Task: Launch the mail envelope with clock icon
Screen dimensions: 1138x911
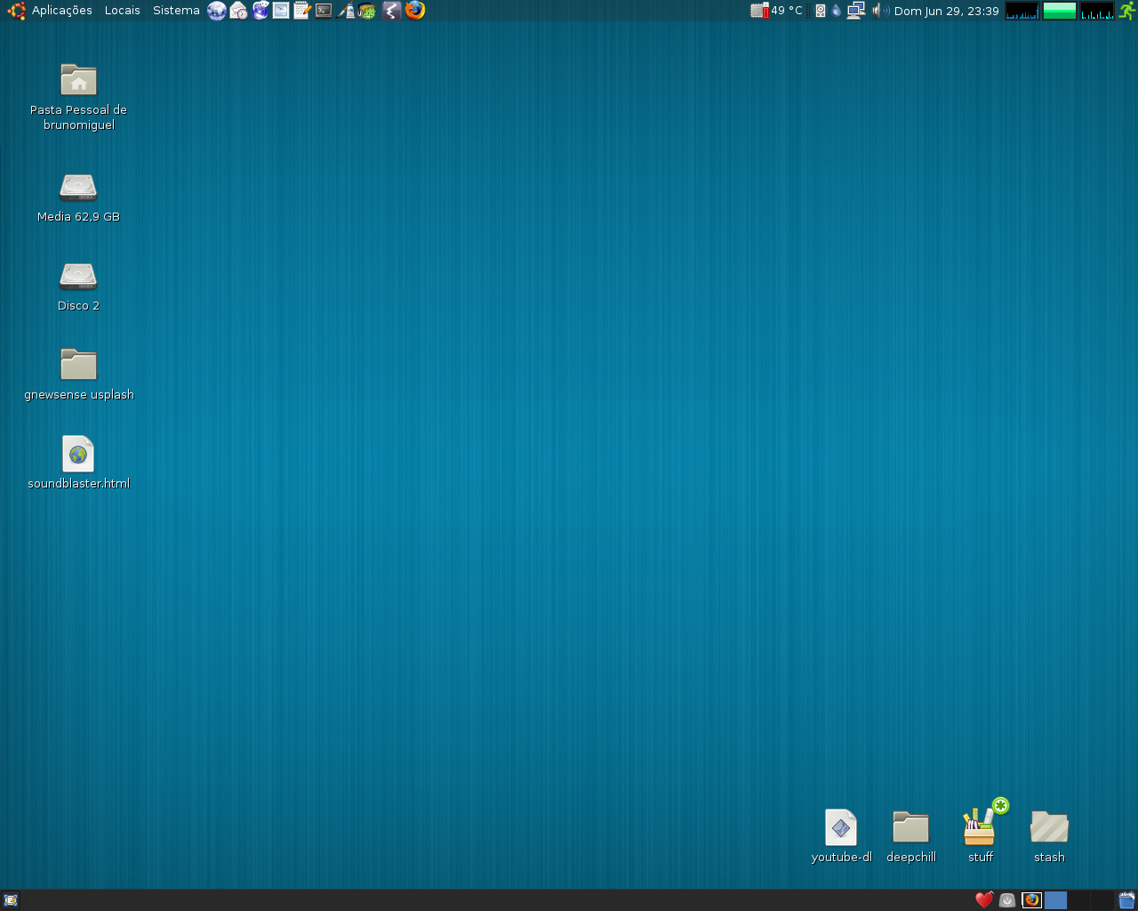Action: (238, 11)
